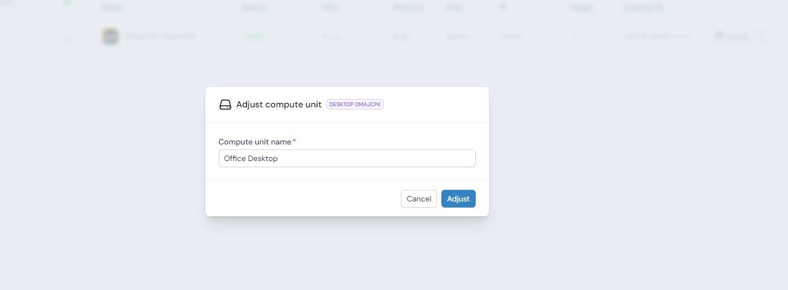Click the green indicator dot in the sidebar
788x290 pixels.
coord(67,3)
